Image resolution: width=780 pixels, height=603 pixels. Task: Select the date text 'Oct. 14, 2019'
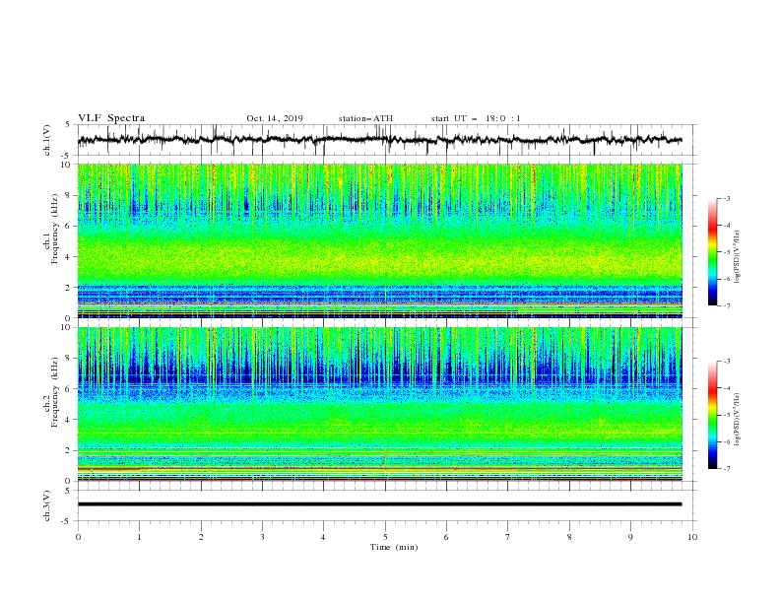pos(275,118)
